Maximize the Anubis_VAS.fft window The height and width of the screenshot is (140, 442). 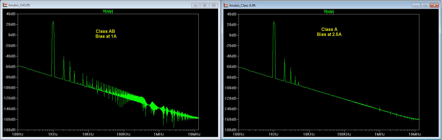coord(205,5)
